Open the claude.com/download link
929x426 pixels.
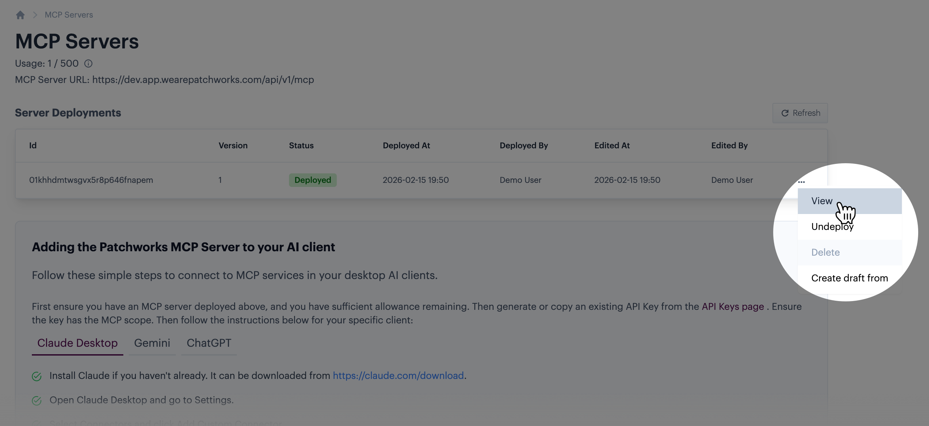(x=398, y=376)
